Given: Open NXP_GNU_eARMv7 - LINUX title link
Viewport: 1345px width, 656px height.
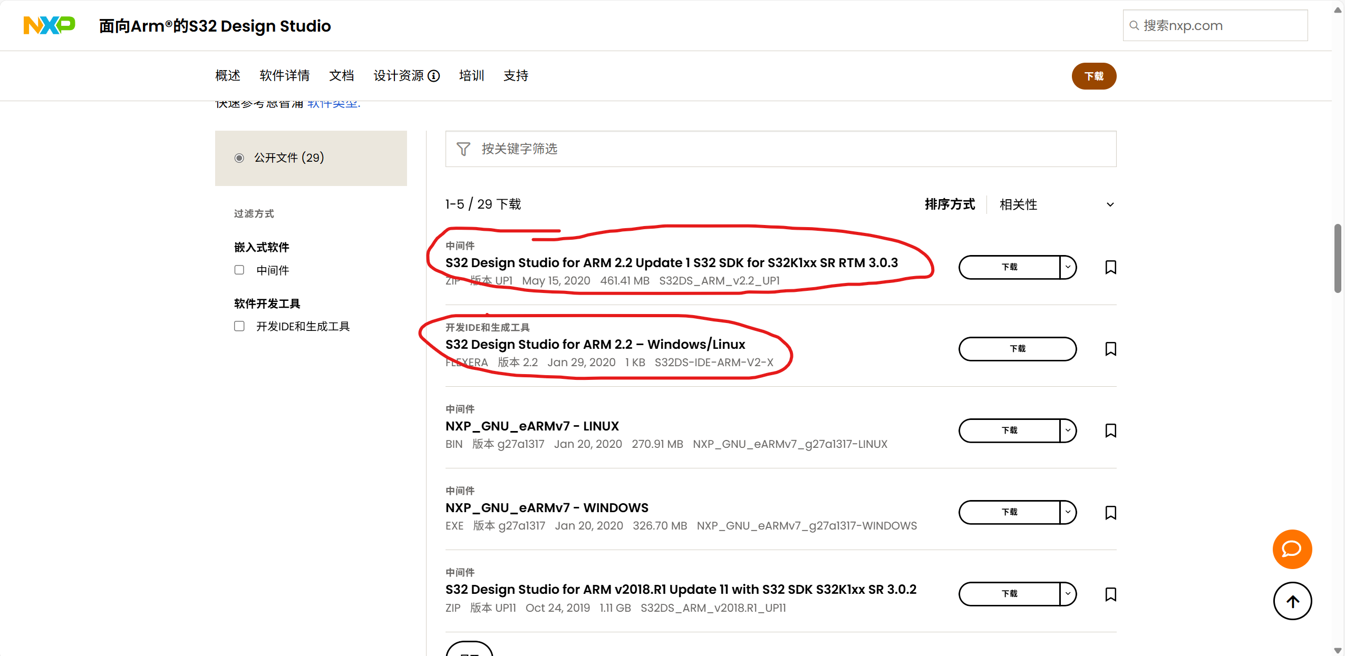Looking at the screenshot, I should 532,426.
